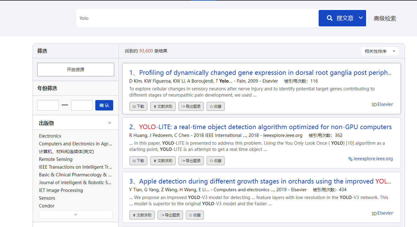Filter by Sensors publication
The height and width of the screenshot is (227, 417).
tap(47, 198)
